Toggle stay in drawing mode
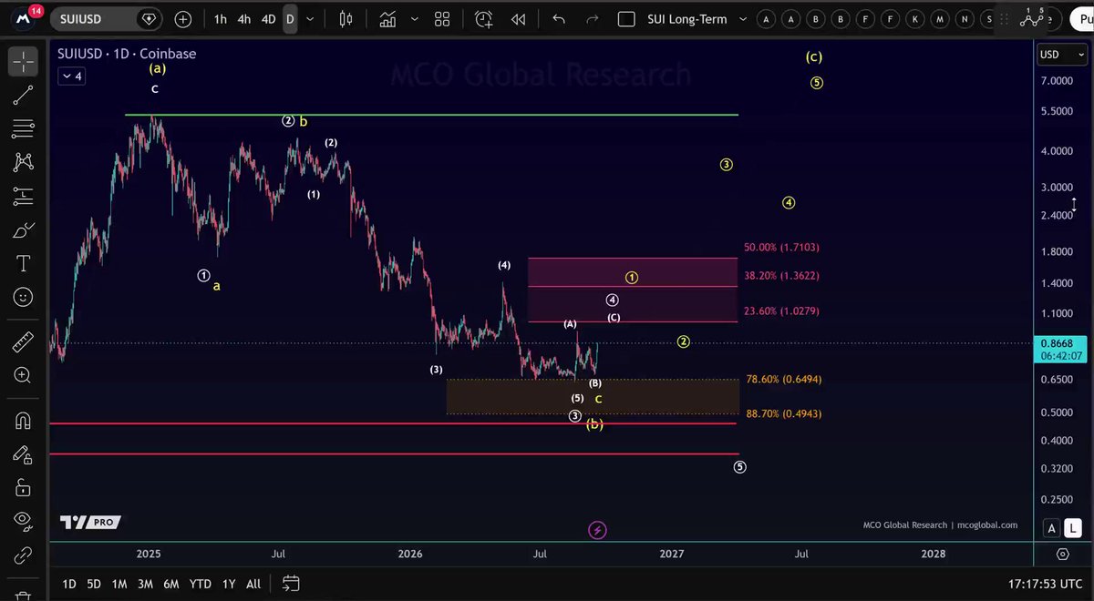Image resolution: width=1094 pixels, height=601 pixels. point(23,454)
